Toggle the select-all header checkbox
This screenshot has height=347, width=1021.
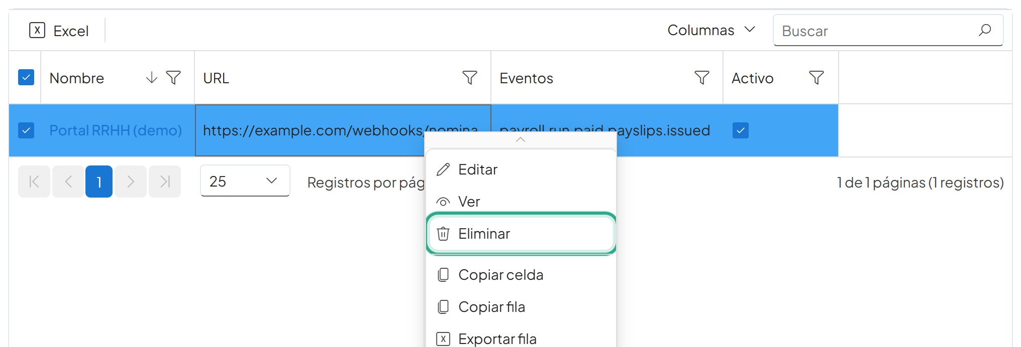point(26,77)
